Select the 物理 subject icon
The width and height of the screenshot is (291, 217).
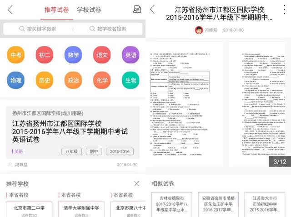pyautogui.click(x=16, y=80)
